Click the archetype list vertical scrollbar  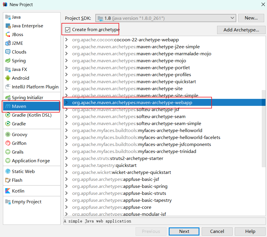[264, 129]
